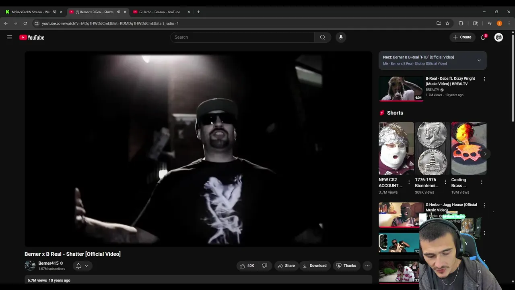Click the Create button
This screenshot has height=290, width=515.
pyautogui.click(x=462, y=37)
